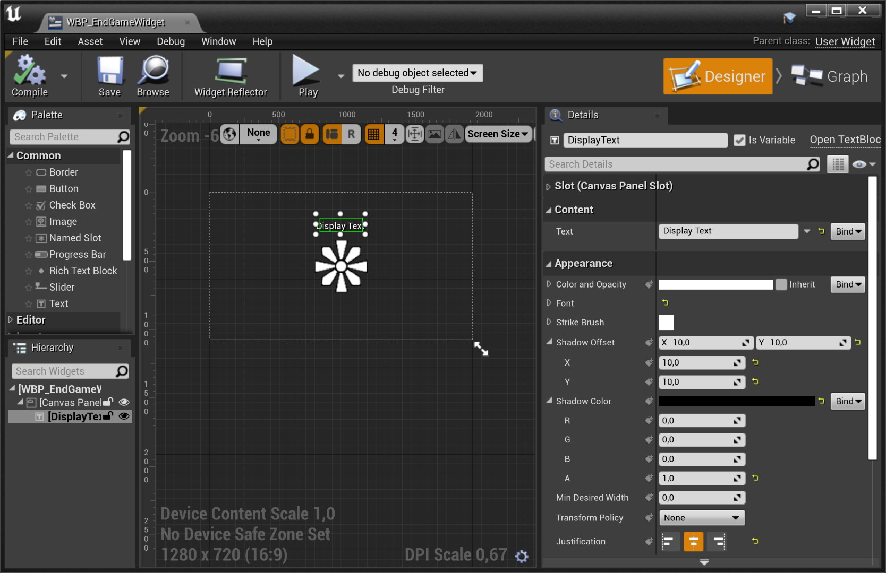This screenshot has height=573, width=886.
Task: Uncheck the Is Variable checkbox
Action: pos(739,140)
